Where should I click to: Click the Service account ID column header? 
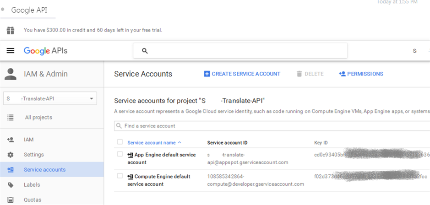pos(227,143)
